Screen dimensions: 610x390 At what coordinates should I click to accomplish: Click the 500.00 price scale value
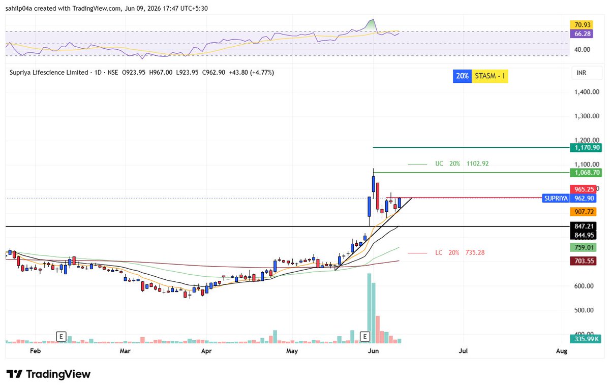(x=585, y=310)
